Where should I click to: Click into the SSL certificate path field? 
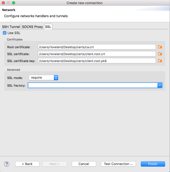97,54
